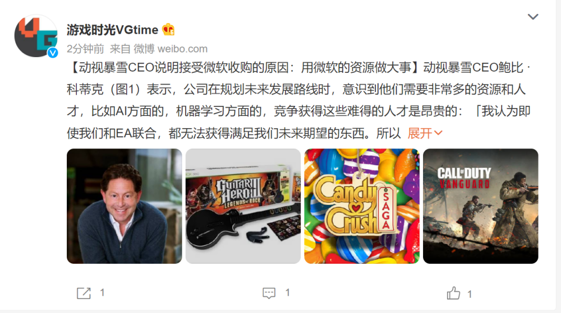
Task: Click the comment count number
Action: (x=287, y=293)
